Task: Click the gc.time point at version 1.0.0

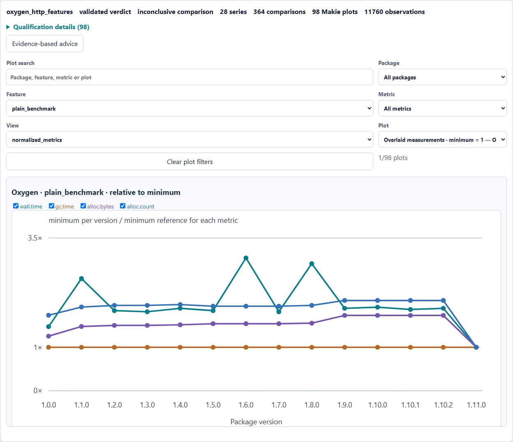Action: pyautogui.click(x=49, y=347)
